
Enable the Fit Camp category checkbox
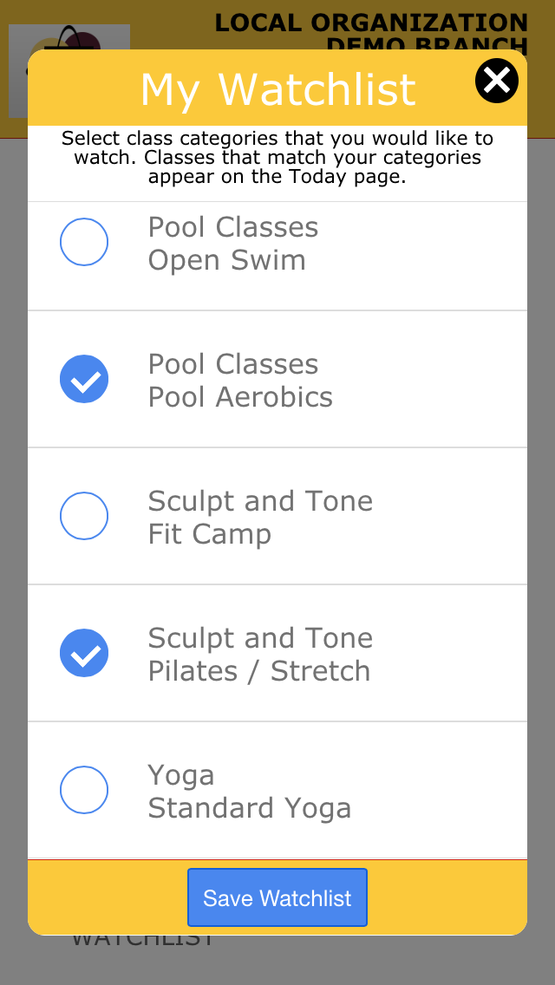pos(84,516)
